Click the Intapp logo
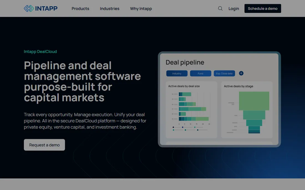The height and width of the screenshot is (190, 305). tap(40, 9)
